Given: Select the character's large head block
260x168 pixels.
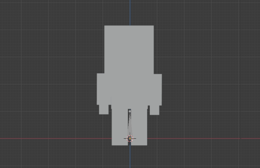Looking at the screenshot, I should point(129,49).
